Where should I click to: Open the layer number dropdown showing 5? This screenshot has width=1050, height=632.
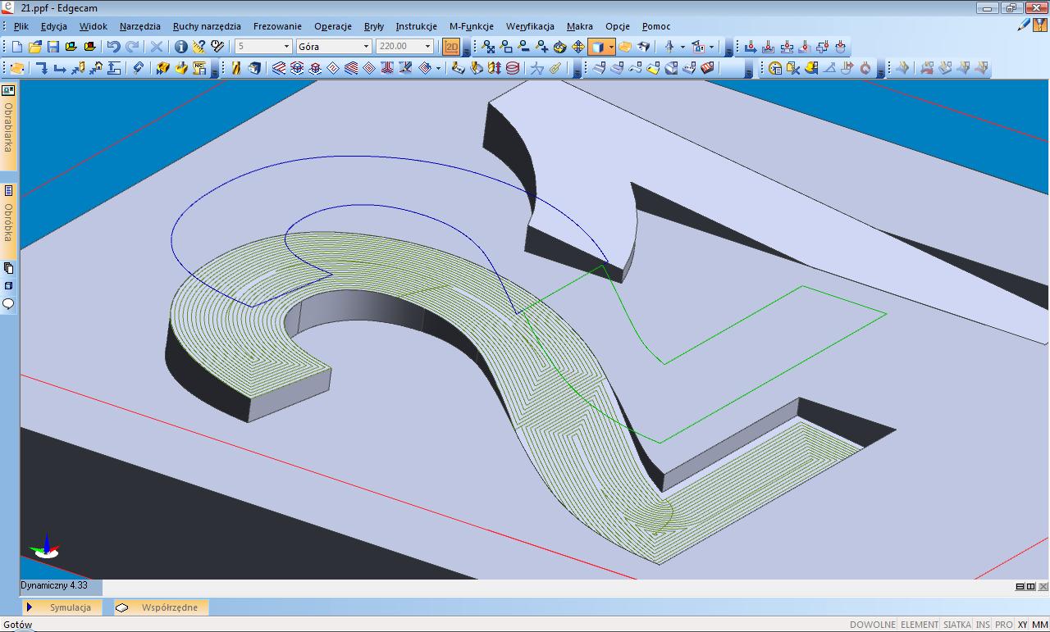[263, 47]
